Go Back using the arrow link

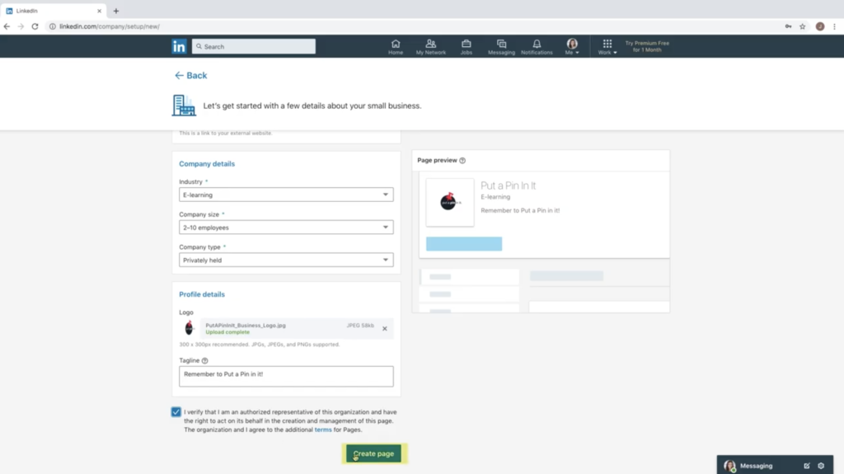pyautogui.click(x=191, y=75)
